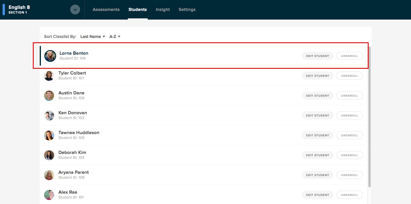Screen dimensions: 411x204
Task: Click the Sort Classlist By label
Action: [x=60, y=37]
